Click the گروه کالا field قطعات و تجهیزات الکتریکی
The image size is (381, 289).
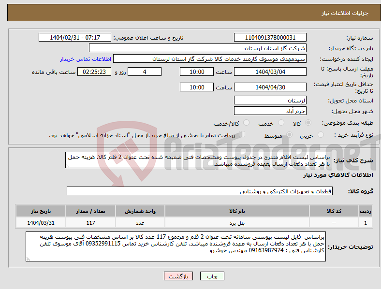200,191
